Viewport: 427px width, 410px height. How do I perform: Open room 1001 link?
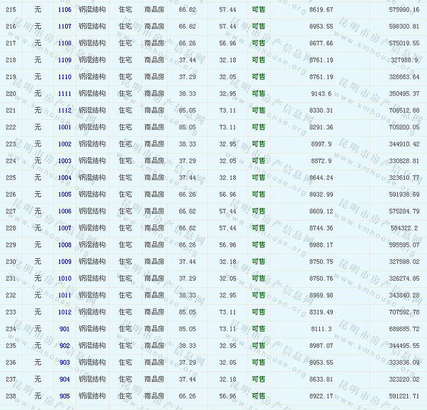click(64, 127)
